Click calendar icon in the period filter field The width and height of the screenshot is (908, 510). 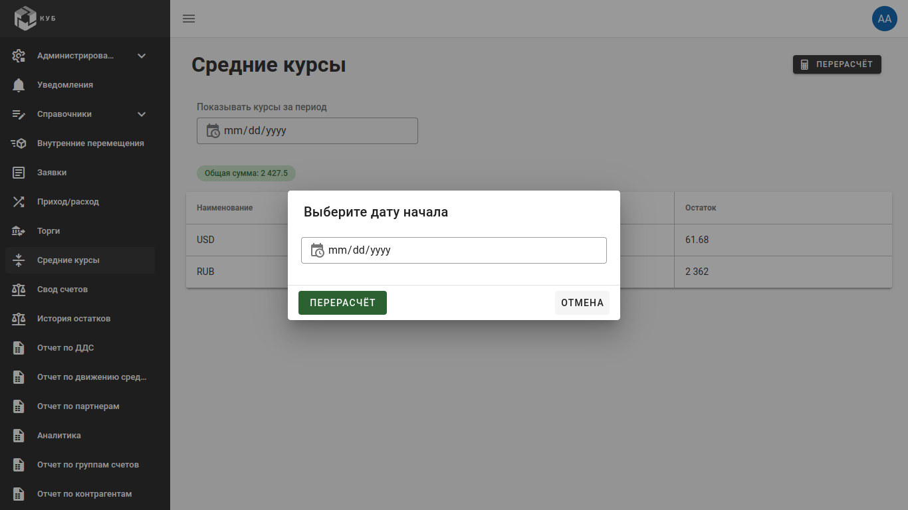click(213, 131)
